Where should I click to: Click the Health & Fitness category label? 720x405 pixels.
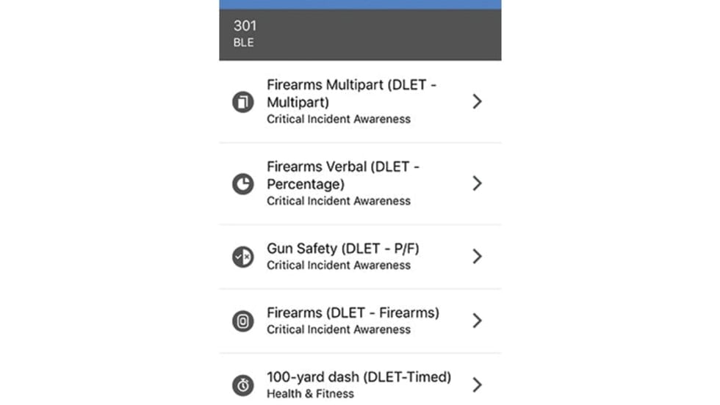(310, 394)
